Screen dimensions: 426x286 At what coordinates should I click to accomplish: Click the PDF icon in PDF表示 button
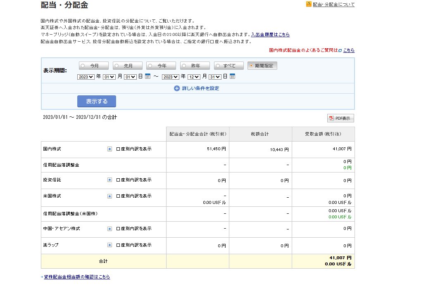click(331, 118)
